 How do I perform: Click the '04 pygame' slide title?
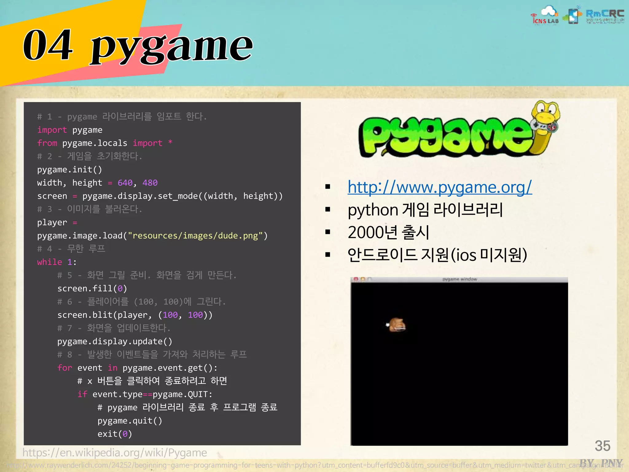[x=138, y=46]
